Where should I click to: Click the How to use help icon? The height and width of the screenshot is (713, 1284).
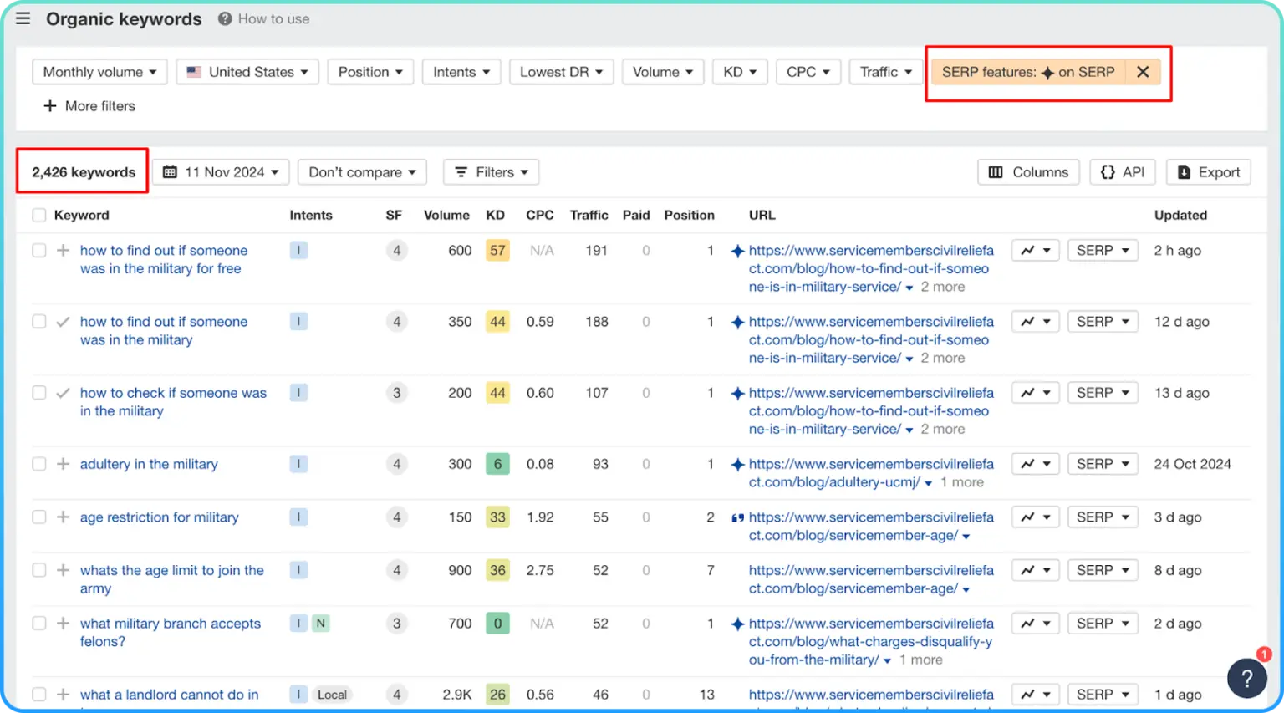[225, 18]
